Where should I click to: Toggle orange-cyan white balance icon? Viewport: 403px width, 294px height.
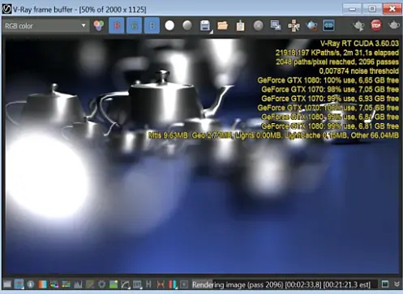(42, 284)
